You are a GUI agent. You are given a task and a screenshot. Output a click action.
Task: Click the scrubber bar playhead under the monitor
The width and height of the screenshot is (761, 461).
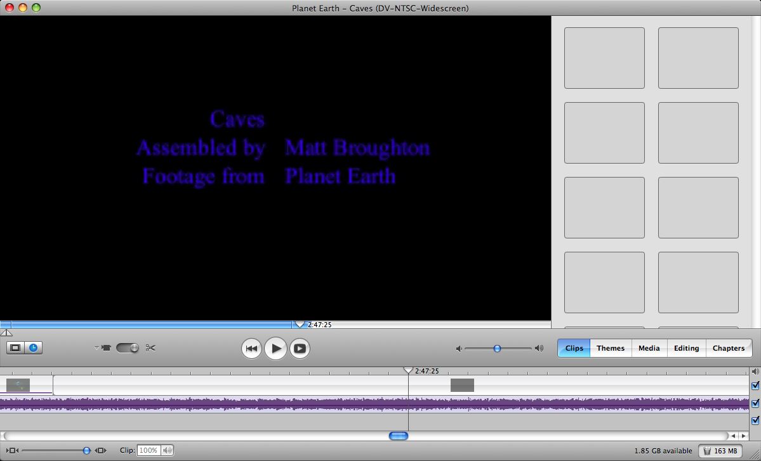(300, 324)
